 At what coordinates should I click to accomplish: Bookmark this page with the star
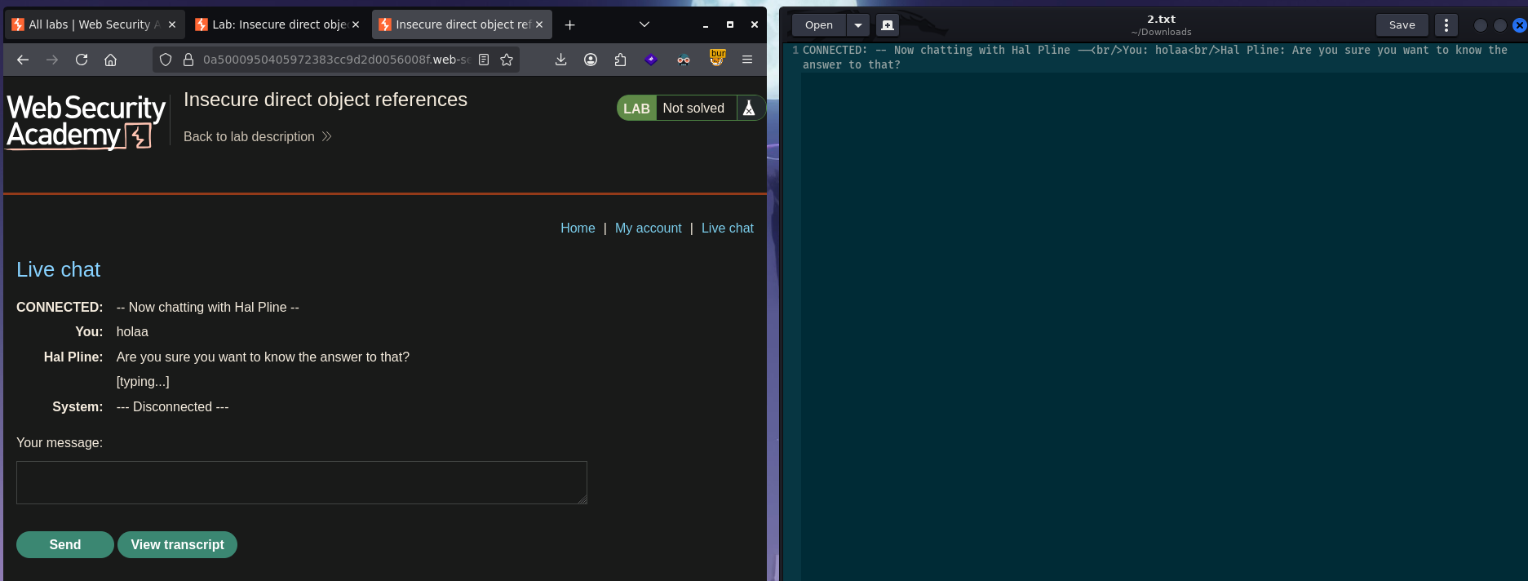click(507, 60)
